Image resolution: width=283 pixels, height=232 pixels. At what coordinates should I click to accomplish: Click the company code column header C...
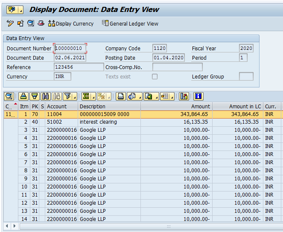(x=11, y=107)
